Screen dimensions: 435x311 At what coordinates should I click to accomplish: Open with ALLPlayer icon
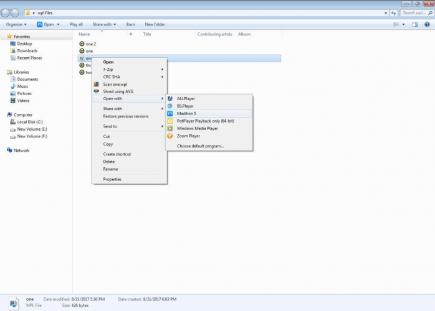(x=170, y=99)
